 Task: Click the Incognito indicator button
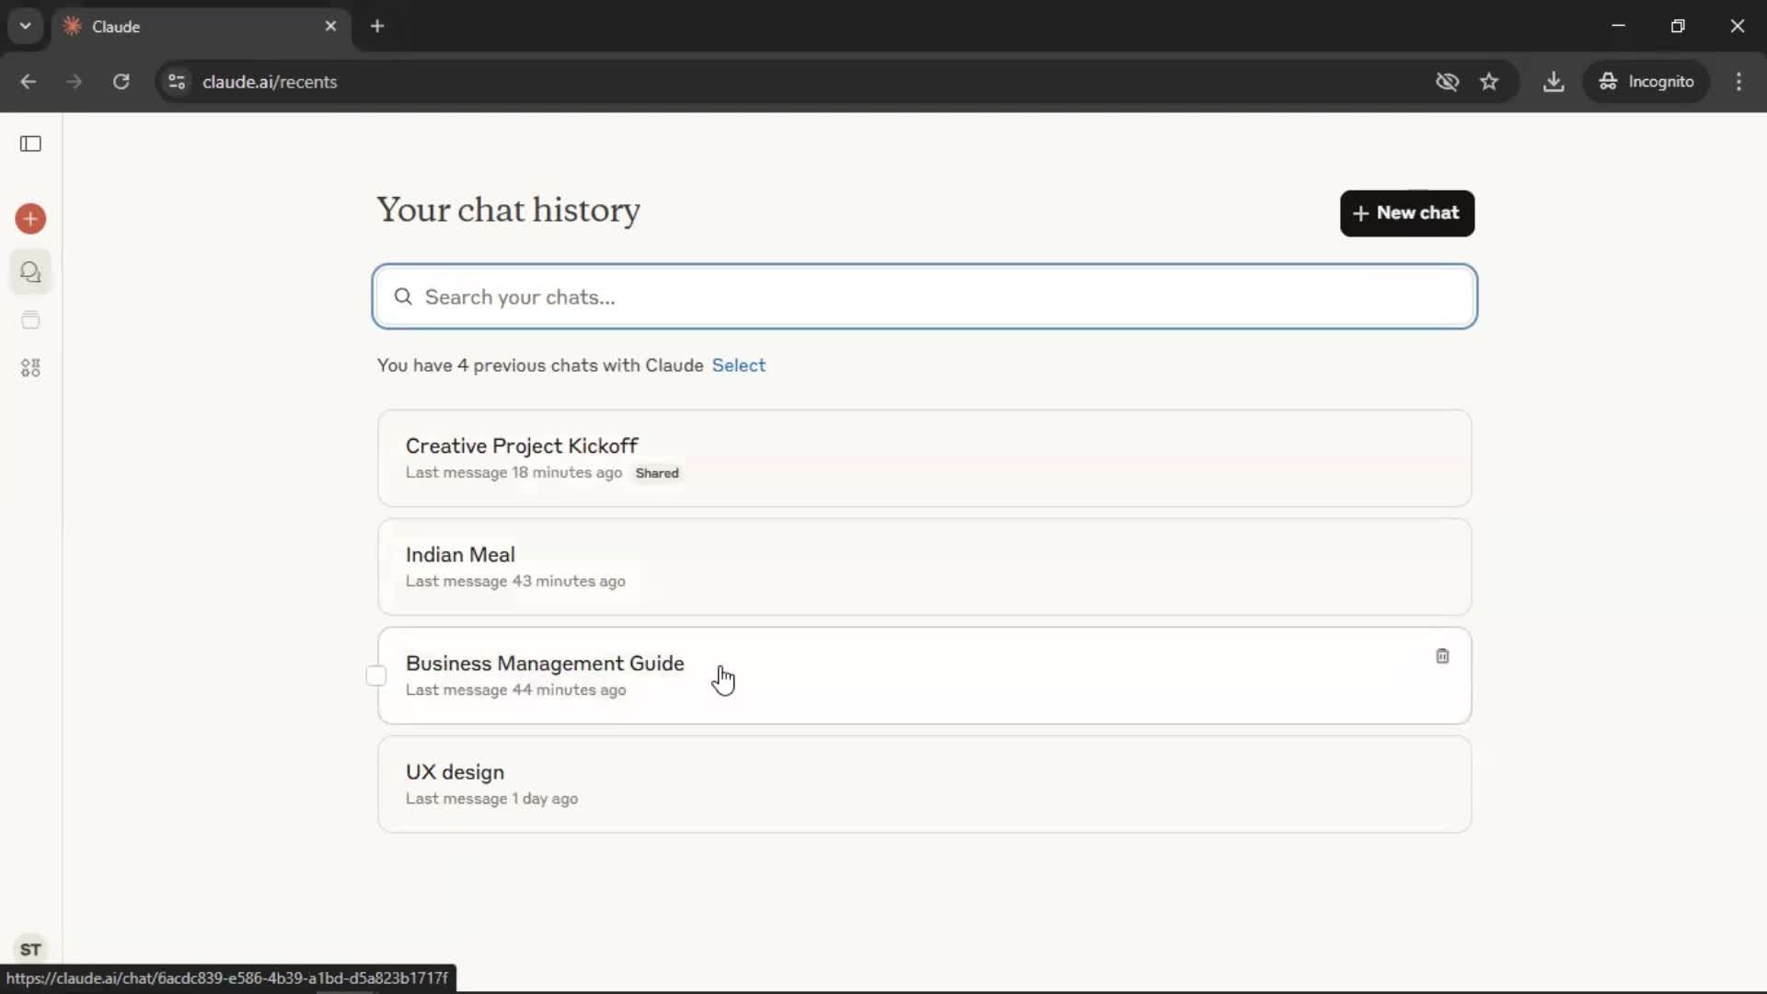(x=1646, y=82)
